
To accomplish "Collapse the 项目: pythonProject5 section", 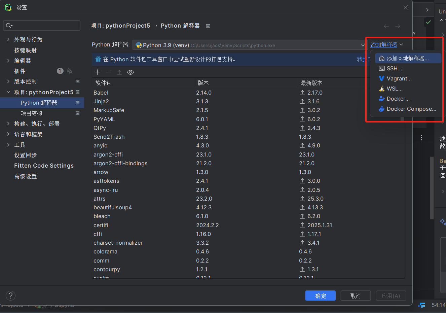I will tap(8, 92).
